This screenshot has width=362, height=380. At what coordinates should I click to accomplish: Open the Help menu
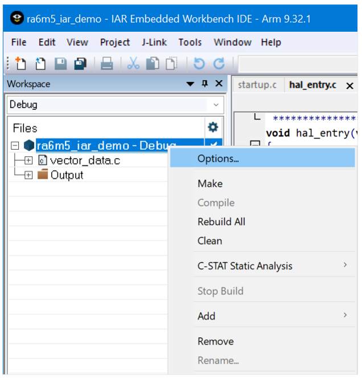pos(271,43)
